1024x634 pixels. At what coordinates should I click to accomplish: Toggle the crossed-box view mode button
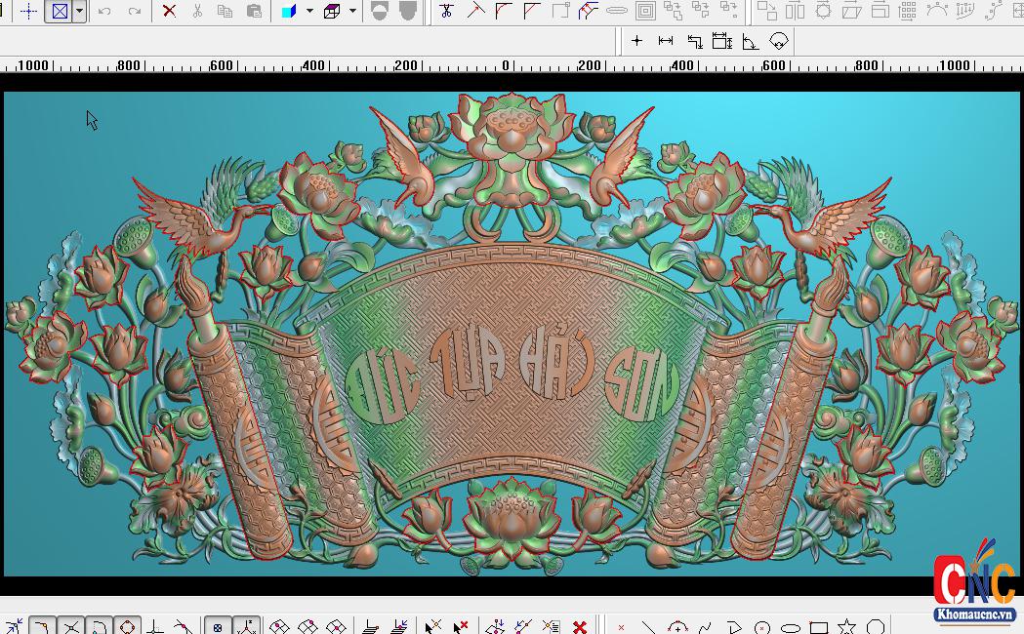[60, 12]
